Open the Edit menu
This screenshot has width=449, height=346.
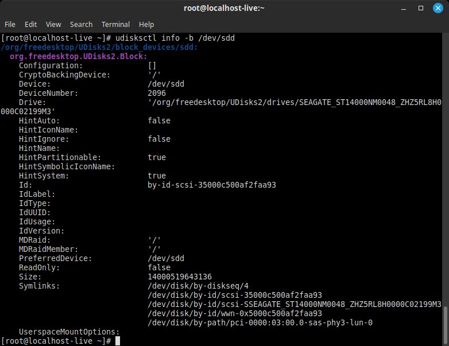pyautogui.click(x=30, y=24)
